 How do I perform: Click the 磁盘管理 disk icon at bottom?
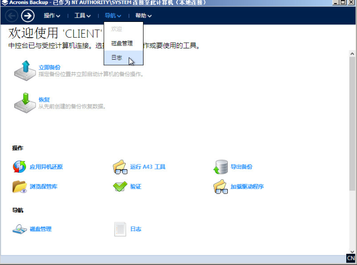pyautogui.click(x=19, y=229)
